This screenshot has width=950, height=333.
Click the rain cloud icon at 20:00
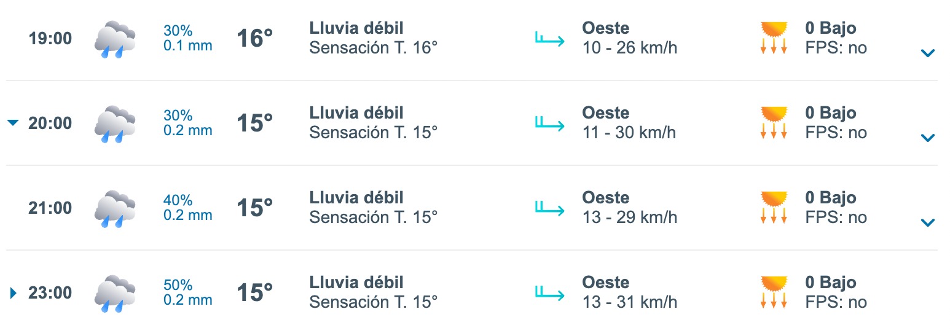tap(115, 123)
